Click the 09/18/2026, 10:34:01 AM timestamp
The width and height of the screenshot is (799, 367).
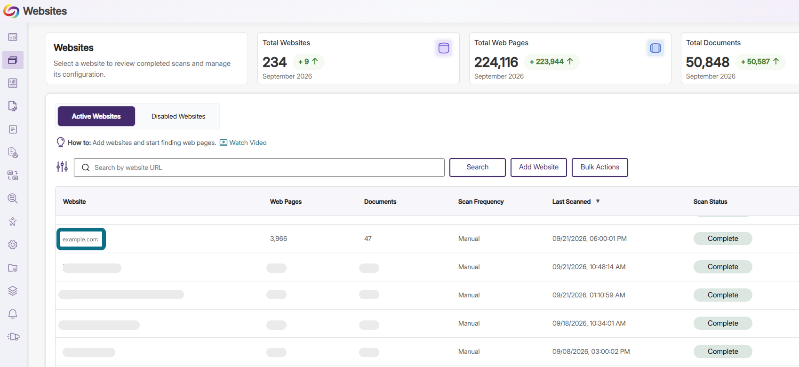click(x=589, y=324)
